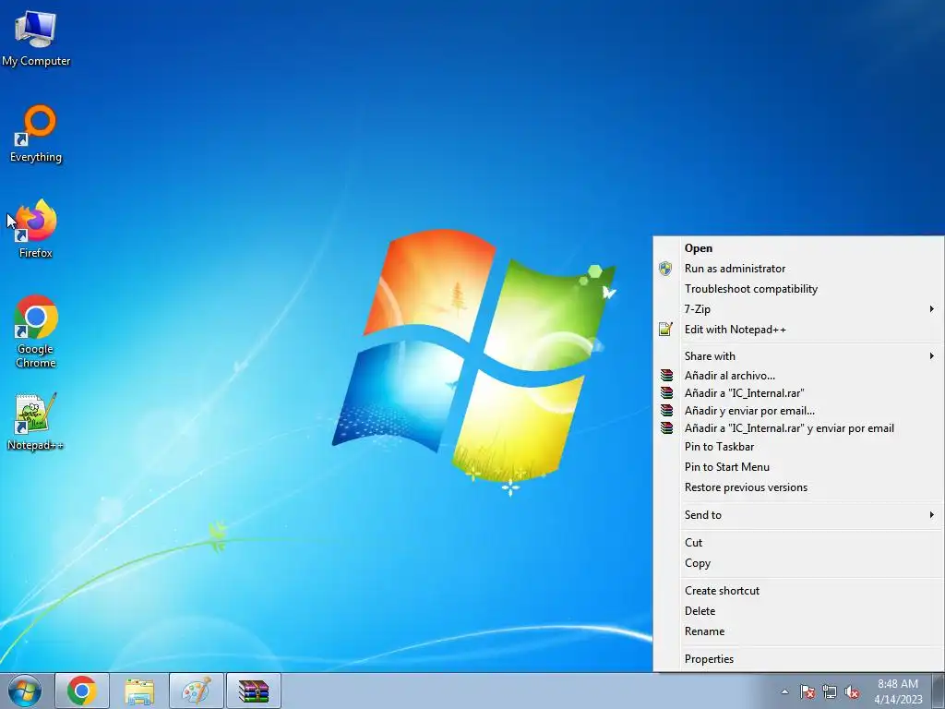Viewport: 945px width, 709px height.
Task: Open Windows Explorer from the taskbar
Action: 139,691
